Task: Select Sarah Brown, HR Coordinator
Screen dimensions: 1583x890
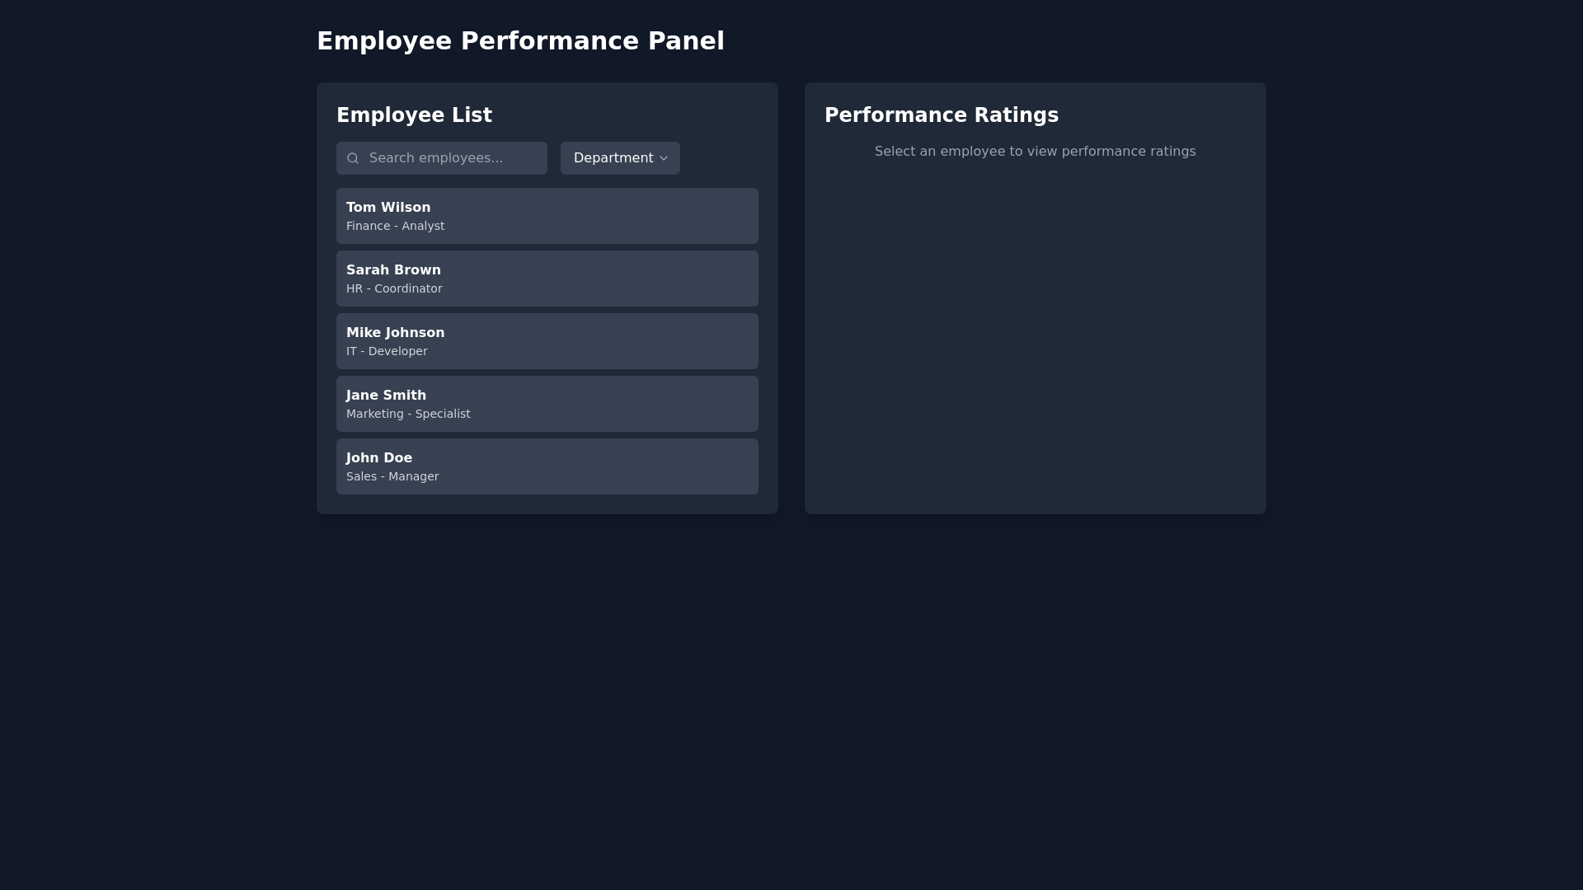Action: pyautogui.click(x=547, y=278)
